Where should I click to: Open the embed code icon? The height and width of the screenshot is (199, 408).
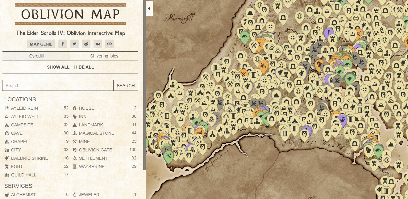click(109, 44)
